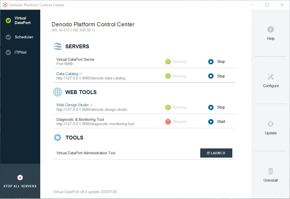290x199 pixels.
Task: Click the Configure label
Action: (x=271, y=86)
